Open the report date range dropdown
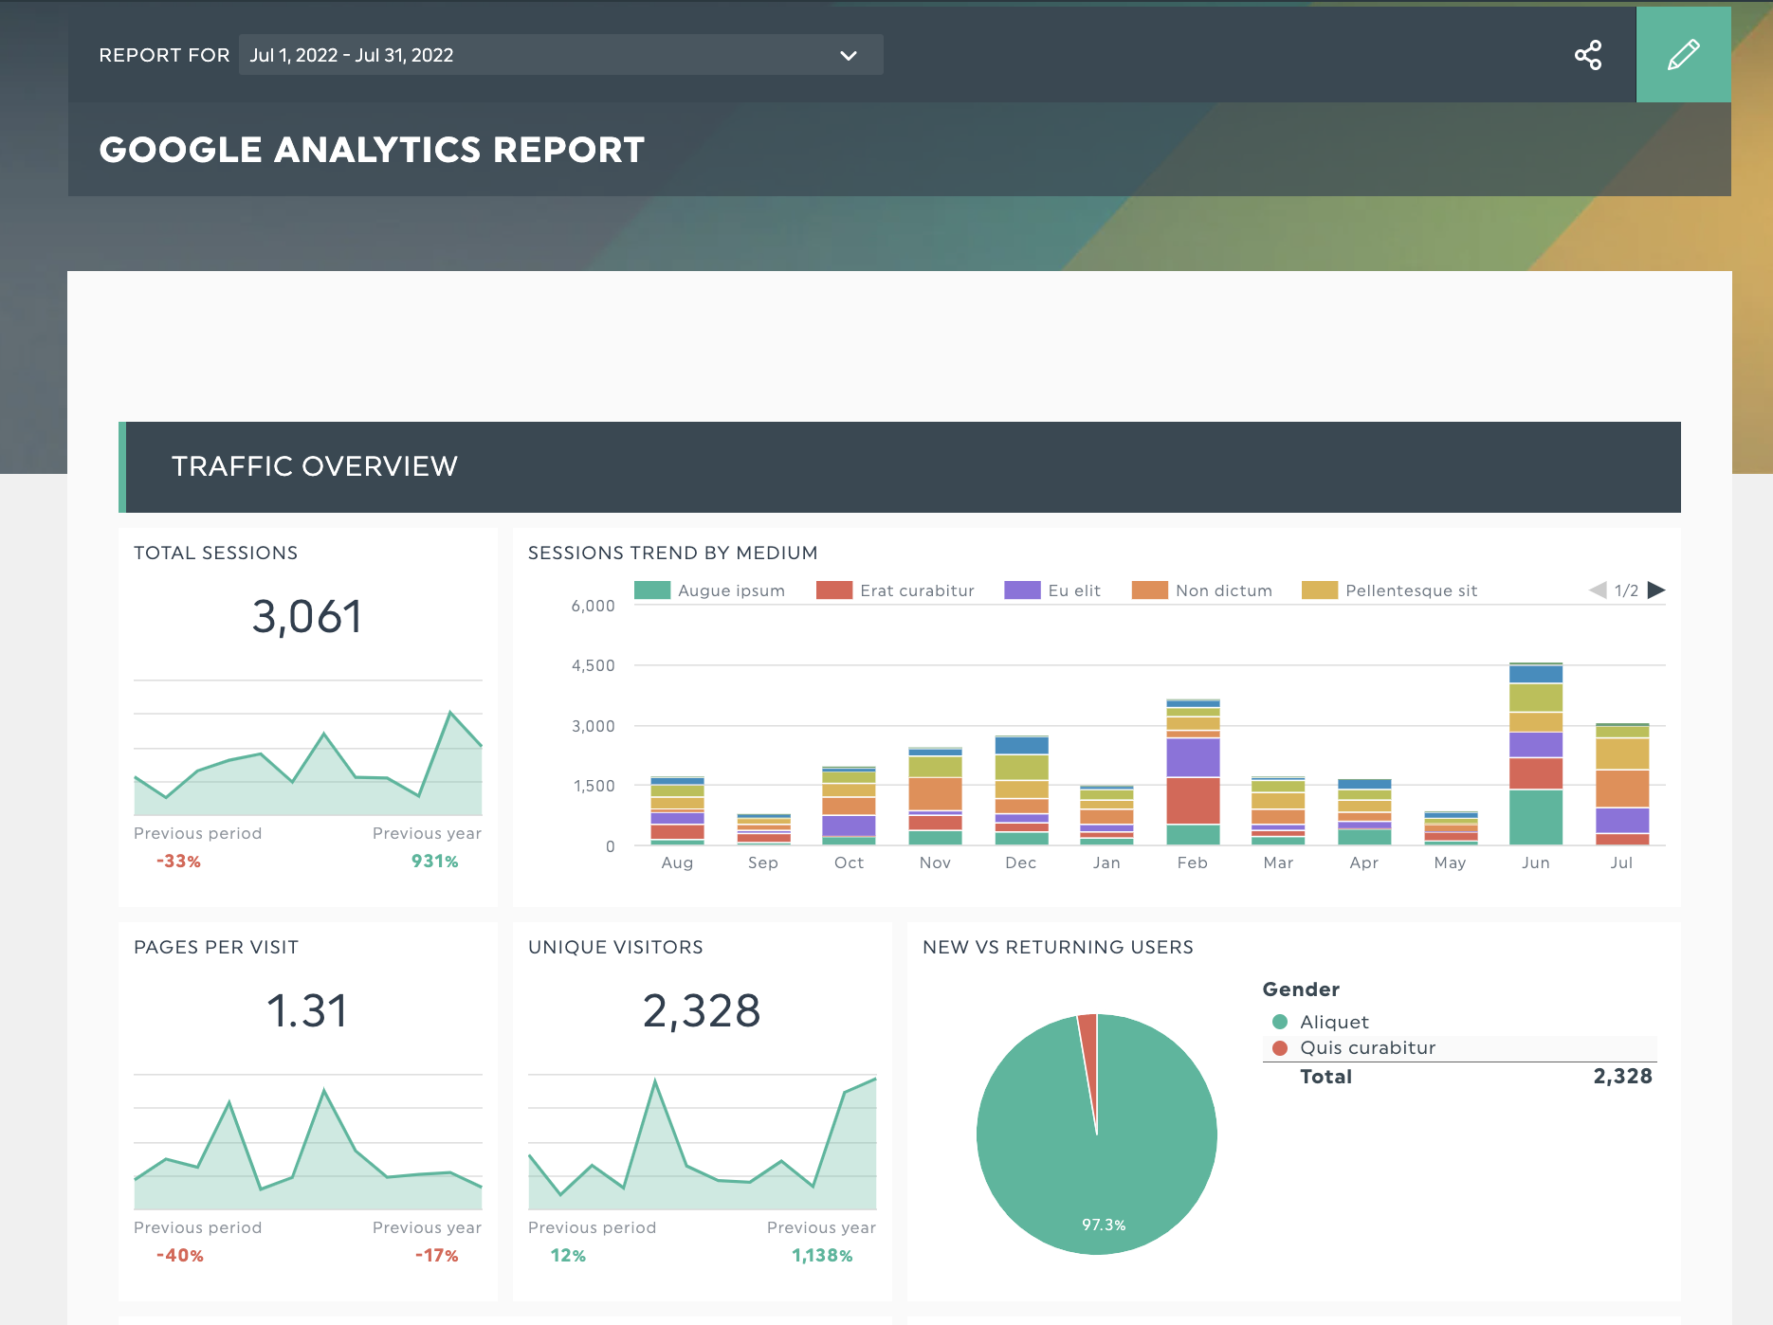 click(x=559, y=54)
